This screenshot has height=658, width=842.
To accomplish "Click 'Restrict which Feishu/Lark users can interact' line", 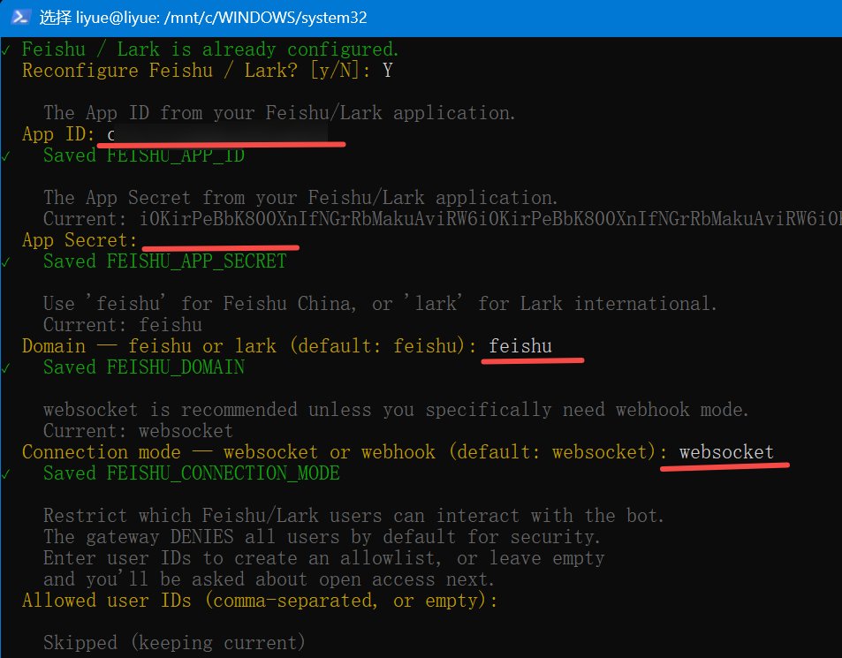I will click(354, 516).
